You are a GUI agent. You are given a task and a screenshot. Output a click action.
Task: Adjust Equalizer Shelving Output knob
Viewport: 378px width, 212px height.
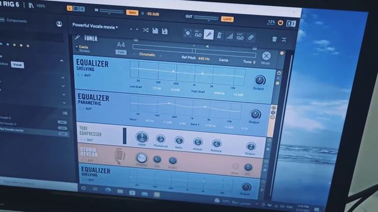click(x=260, y=80)
